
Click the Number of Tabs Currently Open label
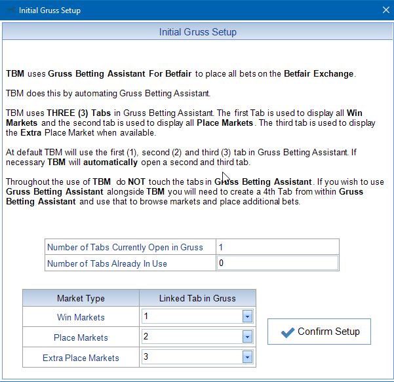point(125,247)
